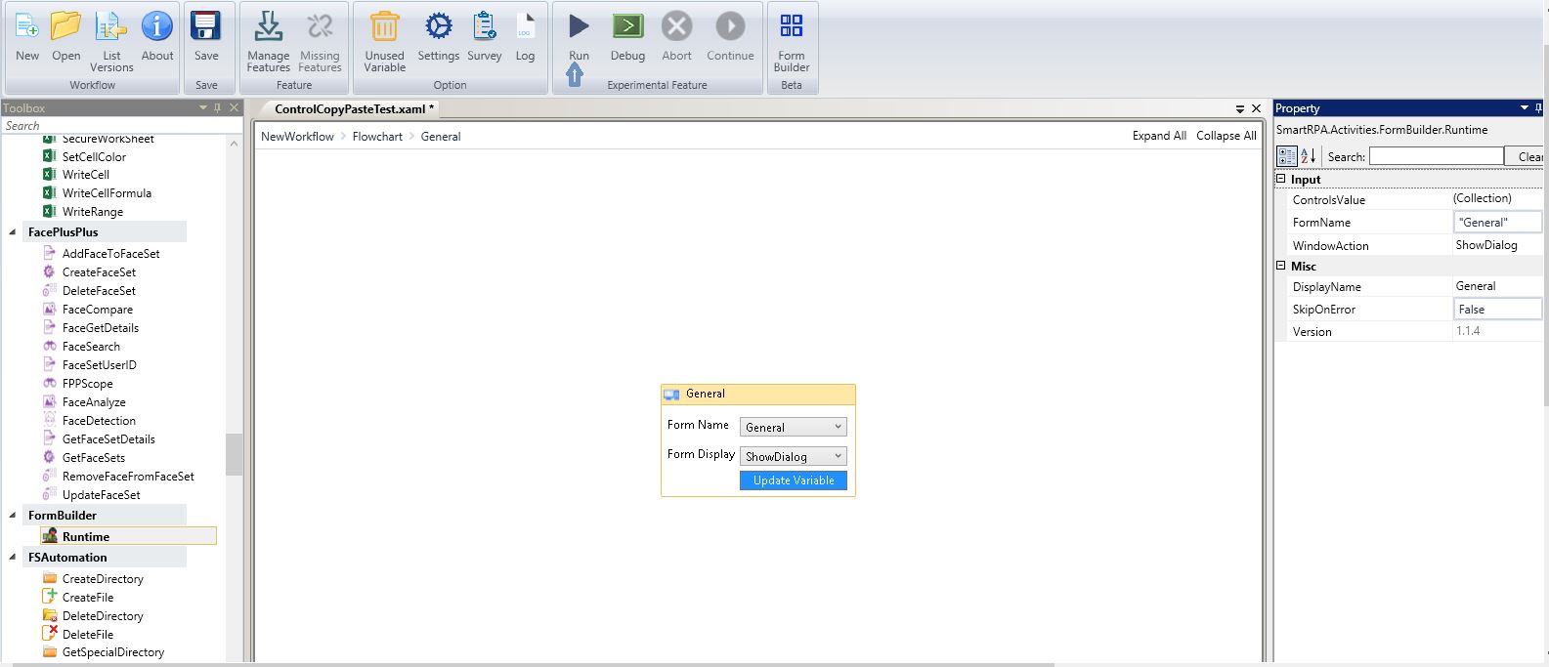This screenshot has width=1549, height=667.
Task: Collapse the FacePlusPlus toolbox group
Action: point(13,232)
